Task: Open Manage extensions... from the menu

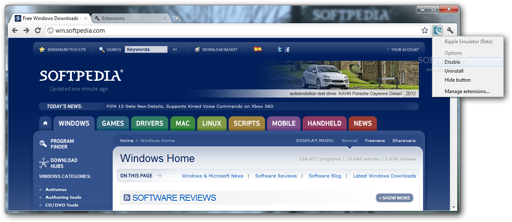Action: [x=468, y=91]
